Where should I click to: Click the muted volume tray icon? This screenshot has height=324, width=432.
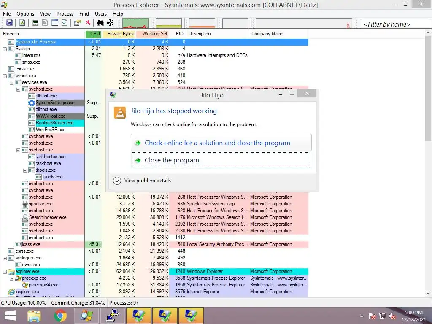pos(392,316)
